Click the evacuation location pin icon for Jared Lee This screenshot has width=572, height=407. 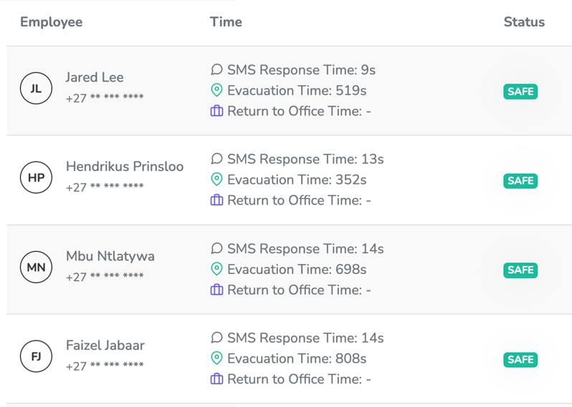[216, 91]
